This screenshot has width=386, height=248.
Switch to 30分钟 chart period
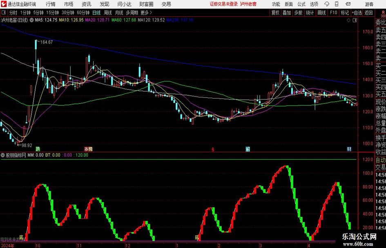(x=68, y=13)
